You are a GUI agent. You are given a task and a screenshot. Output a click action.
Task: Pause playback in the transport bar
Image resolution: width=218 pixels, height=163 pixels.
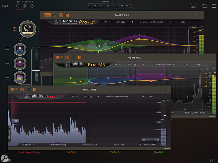coord(25,6)
